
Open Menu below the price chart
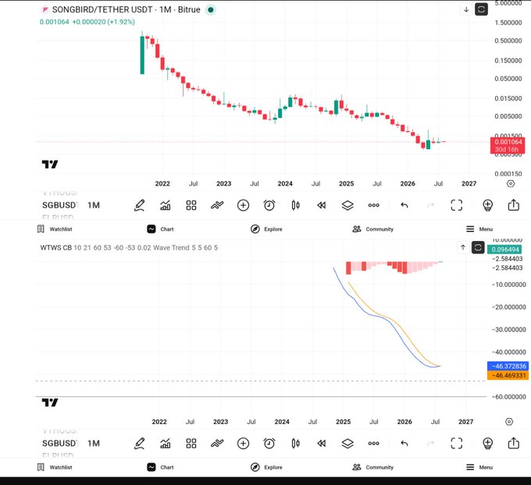tap(479, 229)
